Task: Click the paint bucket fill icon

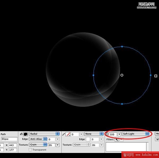Action: pyautogui.click(x=21, y=134)
